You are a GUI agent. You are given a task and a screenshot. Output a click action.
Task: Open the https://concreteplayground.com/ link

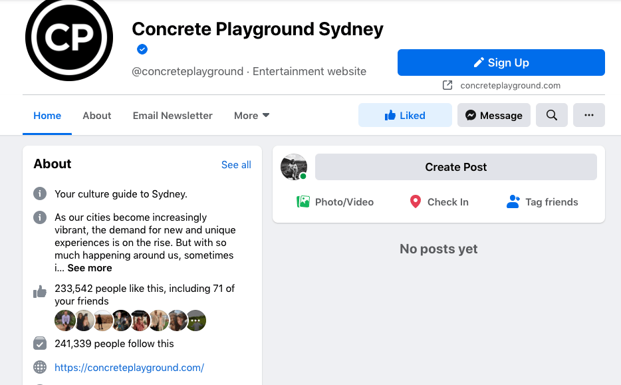(129, 367)
